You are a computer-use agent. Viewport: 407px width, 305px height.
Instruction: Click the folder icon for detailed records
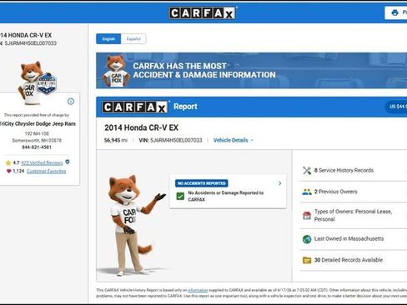pyautogui.click(x=307, y=260)
